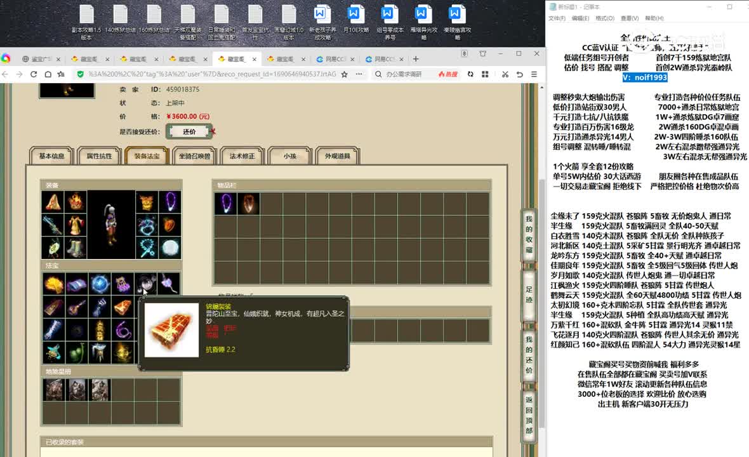
Task: Click the 尘缘未了 line in Notepad
Action: pos(640,216)
